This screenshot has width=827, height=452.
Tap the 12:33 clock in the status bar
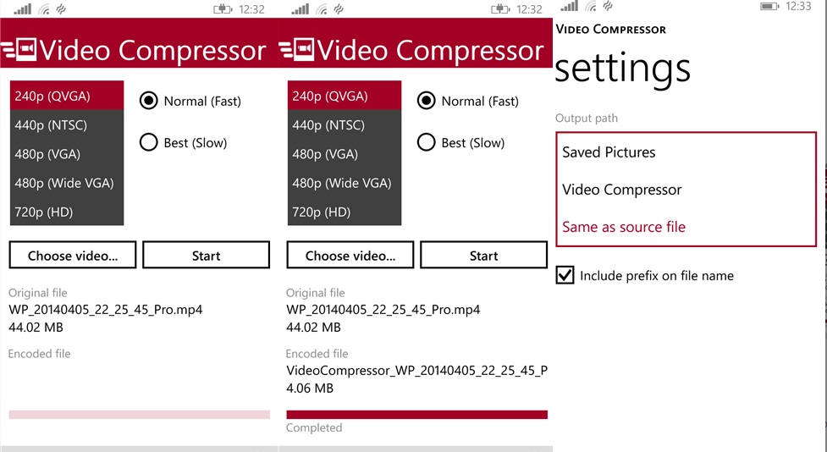pyautogui.click(x=798, y=7)
